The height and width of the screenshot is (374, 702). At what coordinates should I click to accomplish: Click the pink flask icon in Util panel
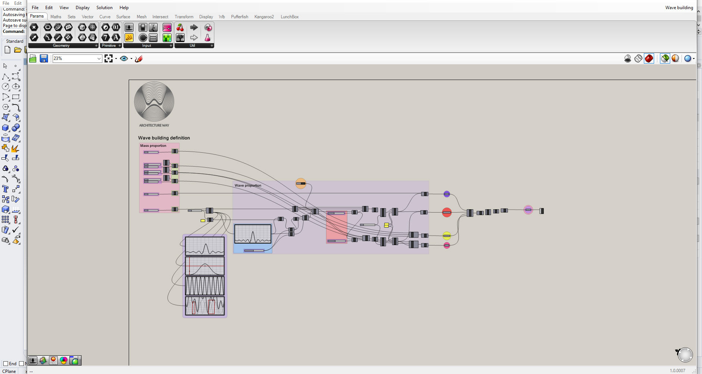(x=207, y=38)
